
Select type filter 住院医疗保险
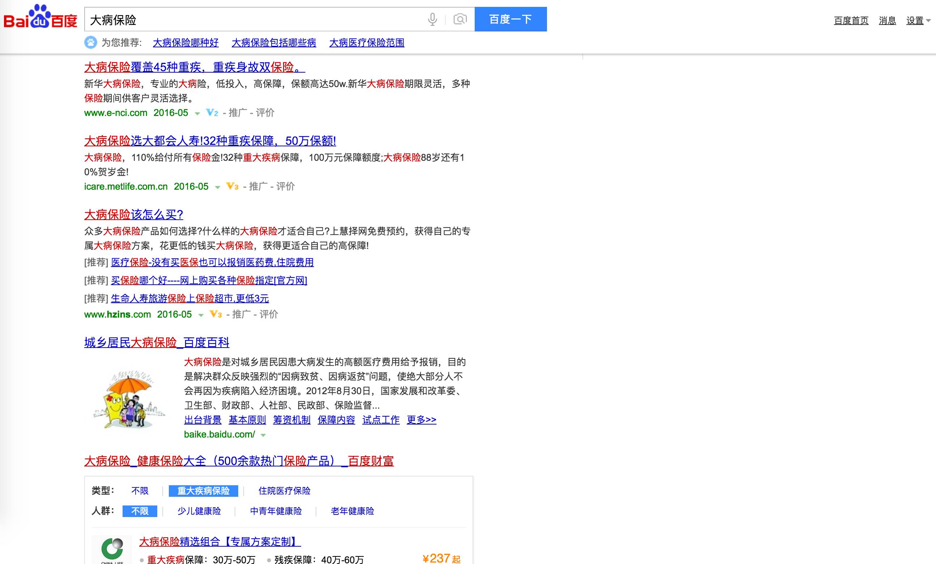click(285, 491)
